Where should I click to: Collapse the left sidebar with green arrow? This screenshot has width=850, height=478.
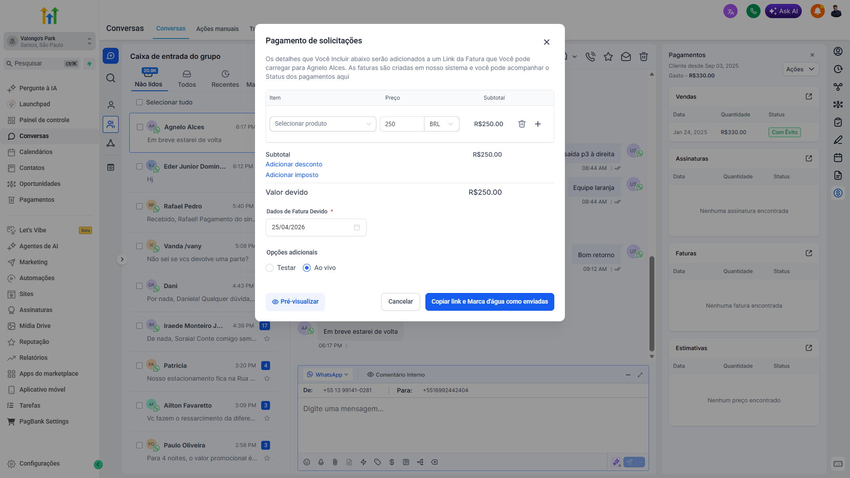pos(98,464)
